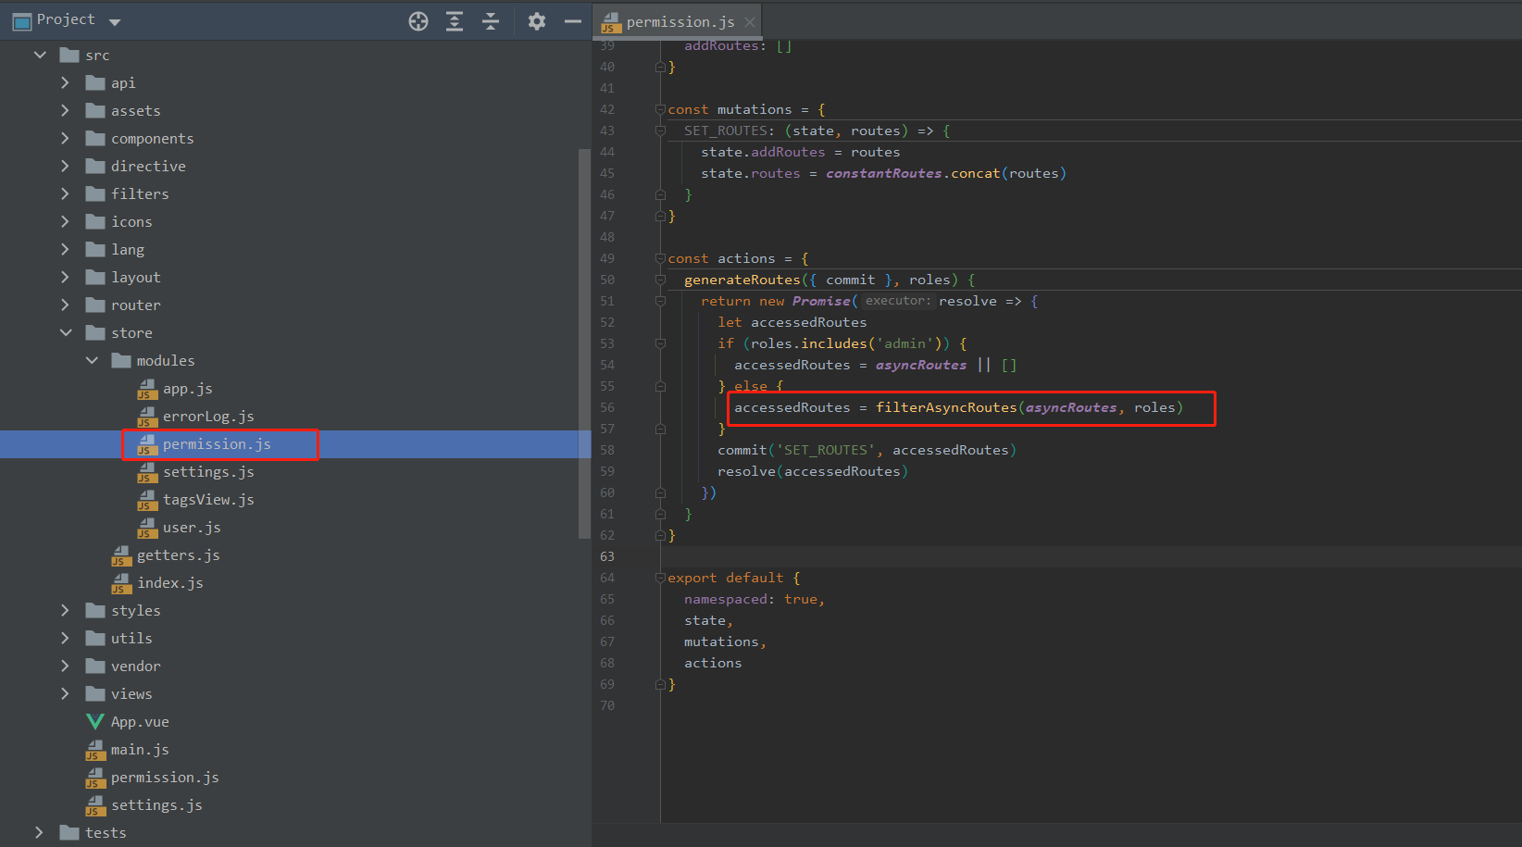The height and width of the screenshot is (847, 1522).
Task: Expand the utils folder
Action: tap(65, 639)
